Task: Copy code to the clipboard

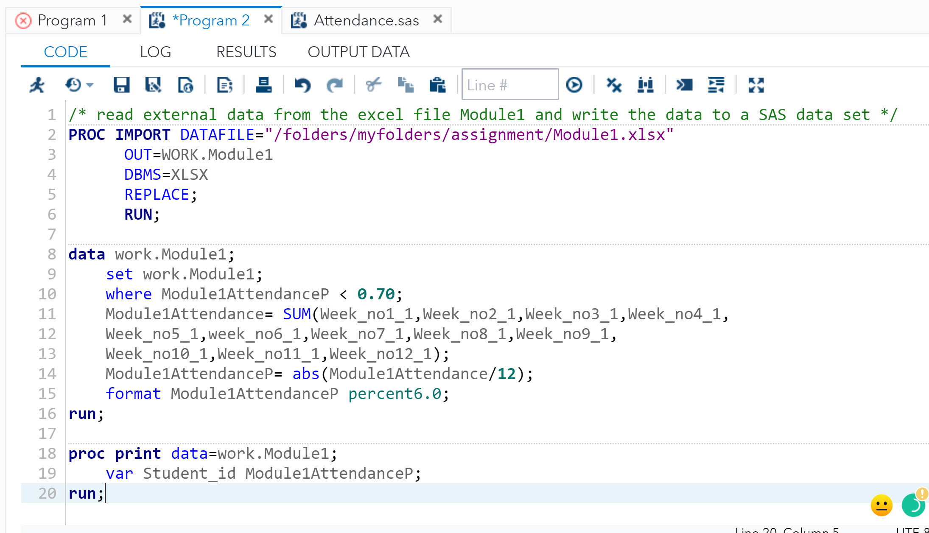Action: (406, 84)
